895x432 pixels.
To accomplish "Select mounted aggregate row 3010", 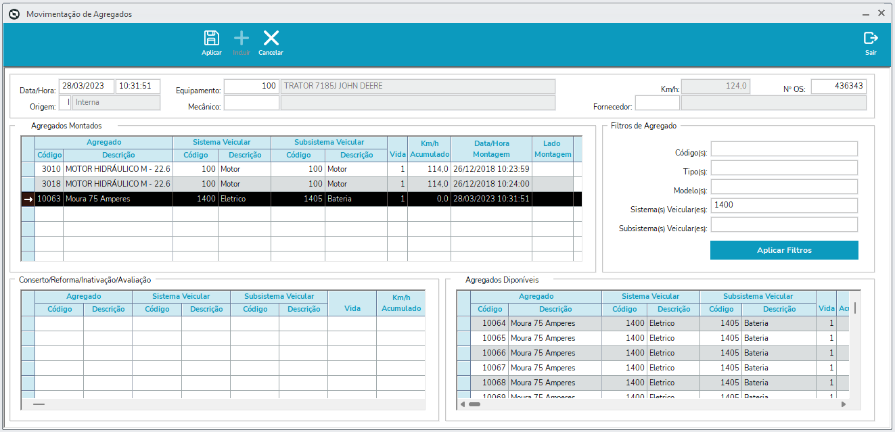I will point(301,169).
